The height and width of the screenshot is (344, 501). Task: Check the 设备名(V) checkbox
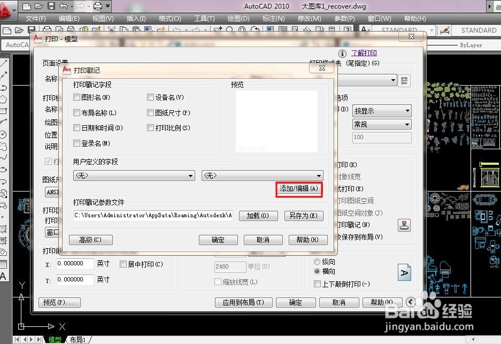click(150, 97)
